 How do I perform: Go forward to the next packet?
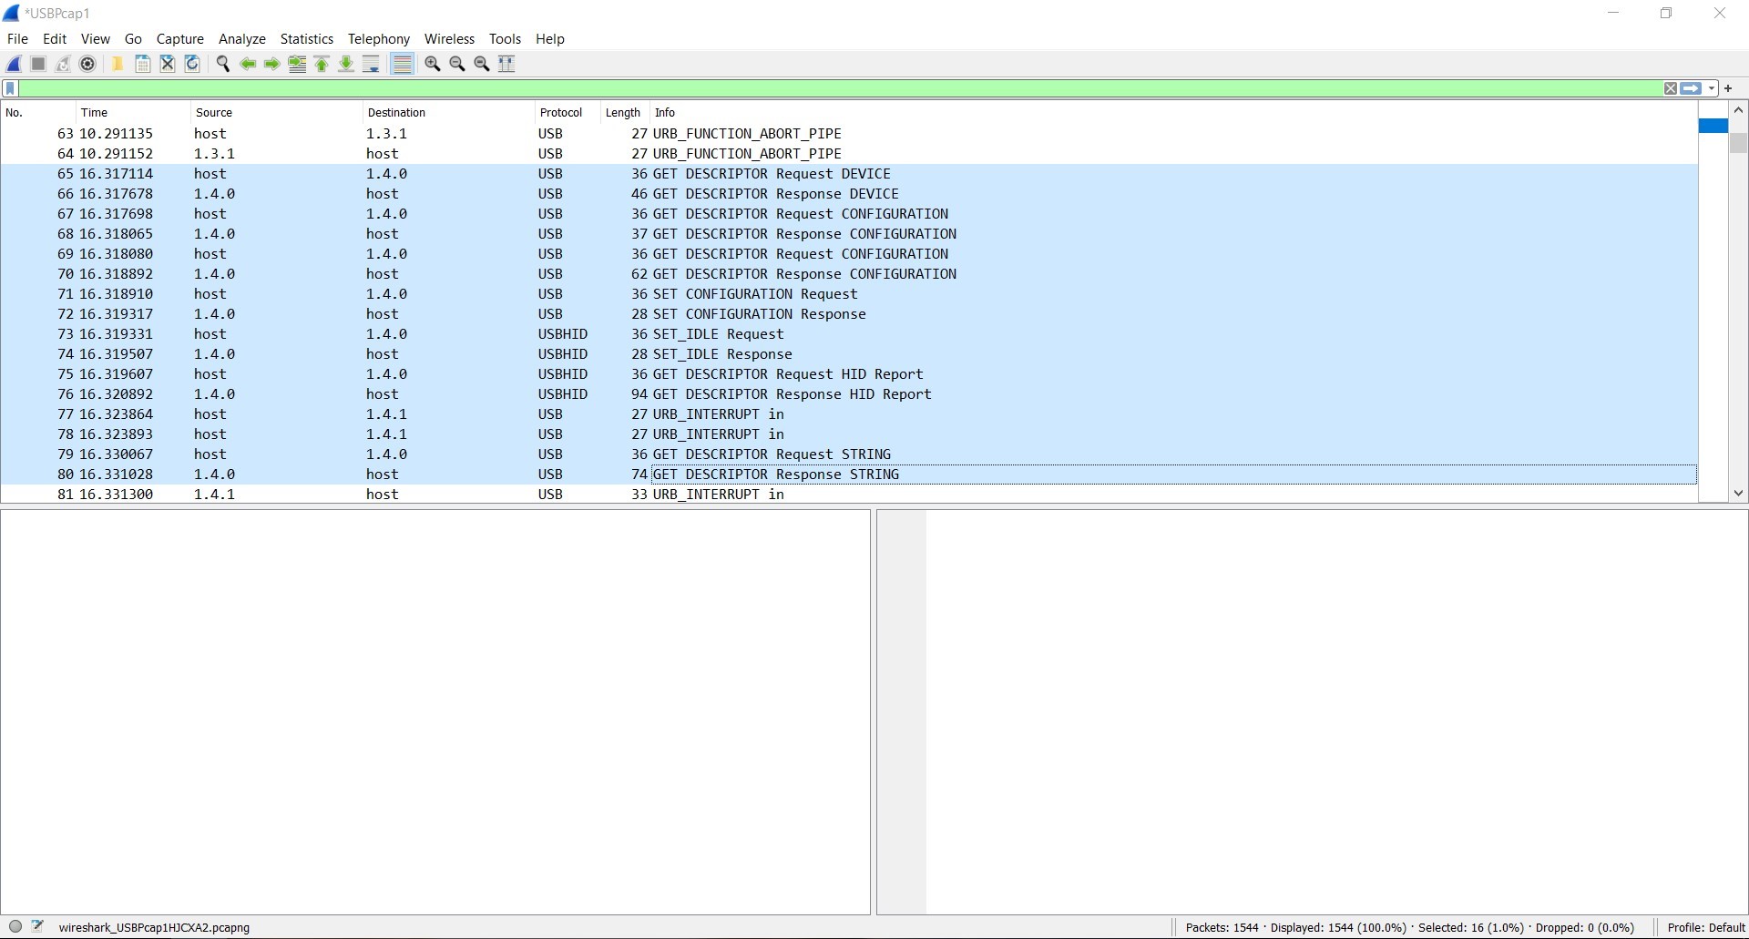pos(271,64)
